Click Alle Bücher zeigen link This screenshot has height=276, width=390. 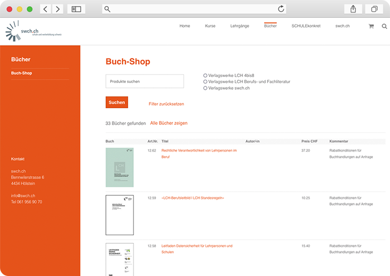point(169,123)
